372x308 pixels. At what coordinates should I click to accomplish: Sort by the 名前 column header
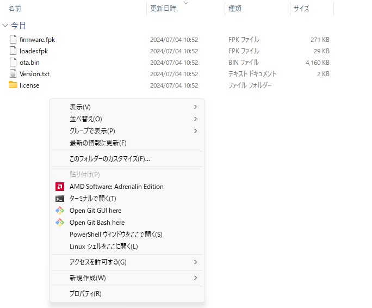pyautogui.click(x=15, y=9)
